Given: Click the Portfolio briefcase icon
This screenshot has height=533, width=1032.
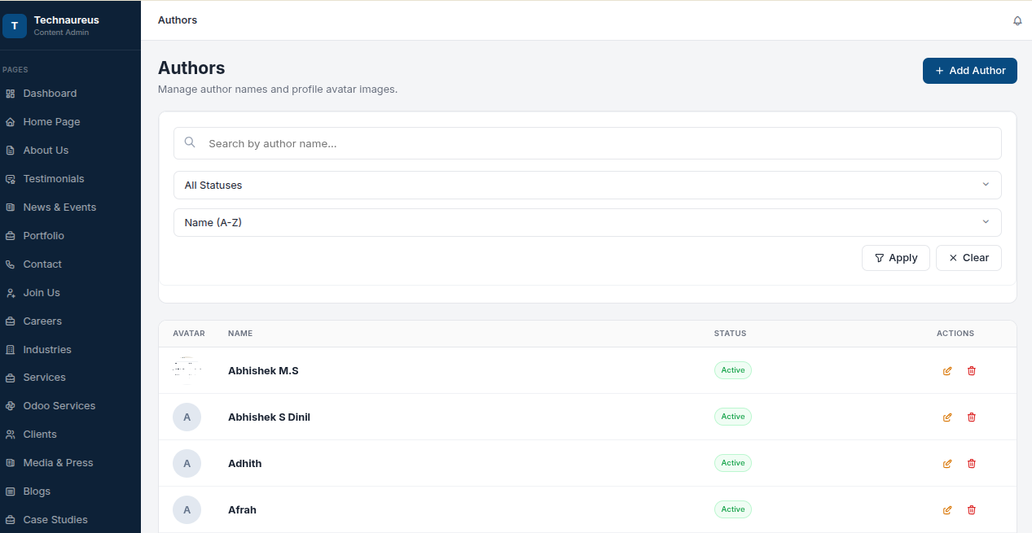Looking at the screenshot, I should pos(11,236).
